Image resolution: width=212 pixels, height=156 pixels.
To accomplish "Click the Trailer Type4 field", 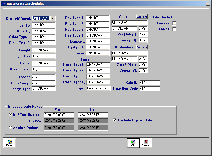I will click(x=98, y=82).
